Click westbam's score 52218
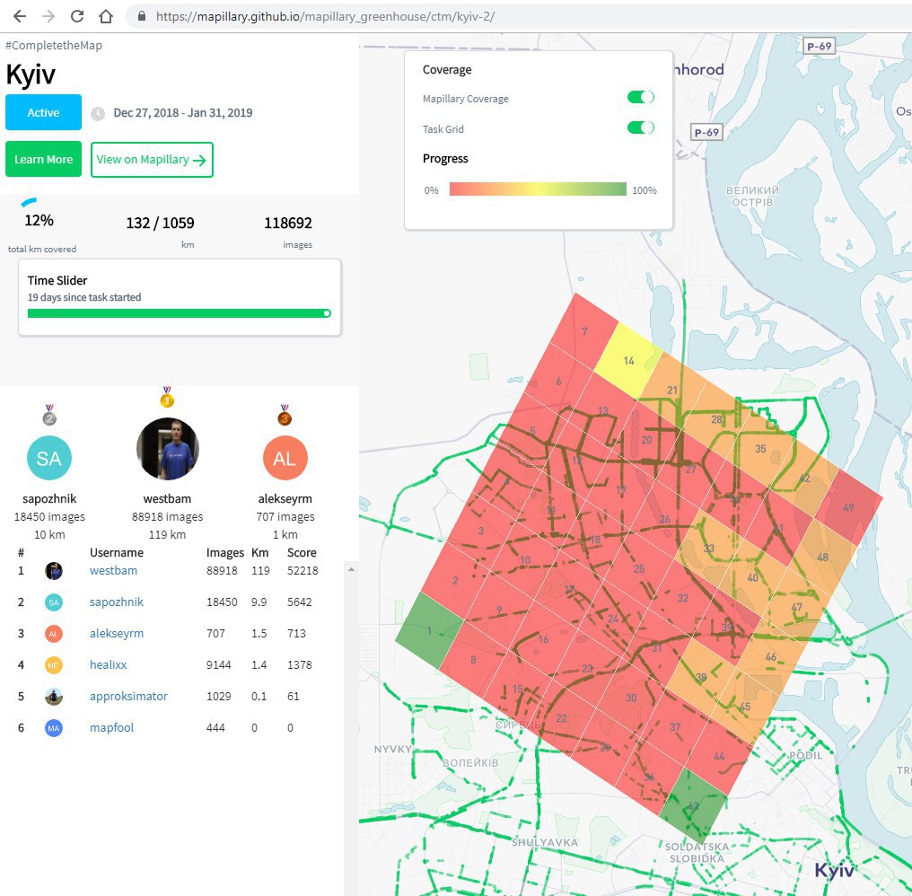 303,570
